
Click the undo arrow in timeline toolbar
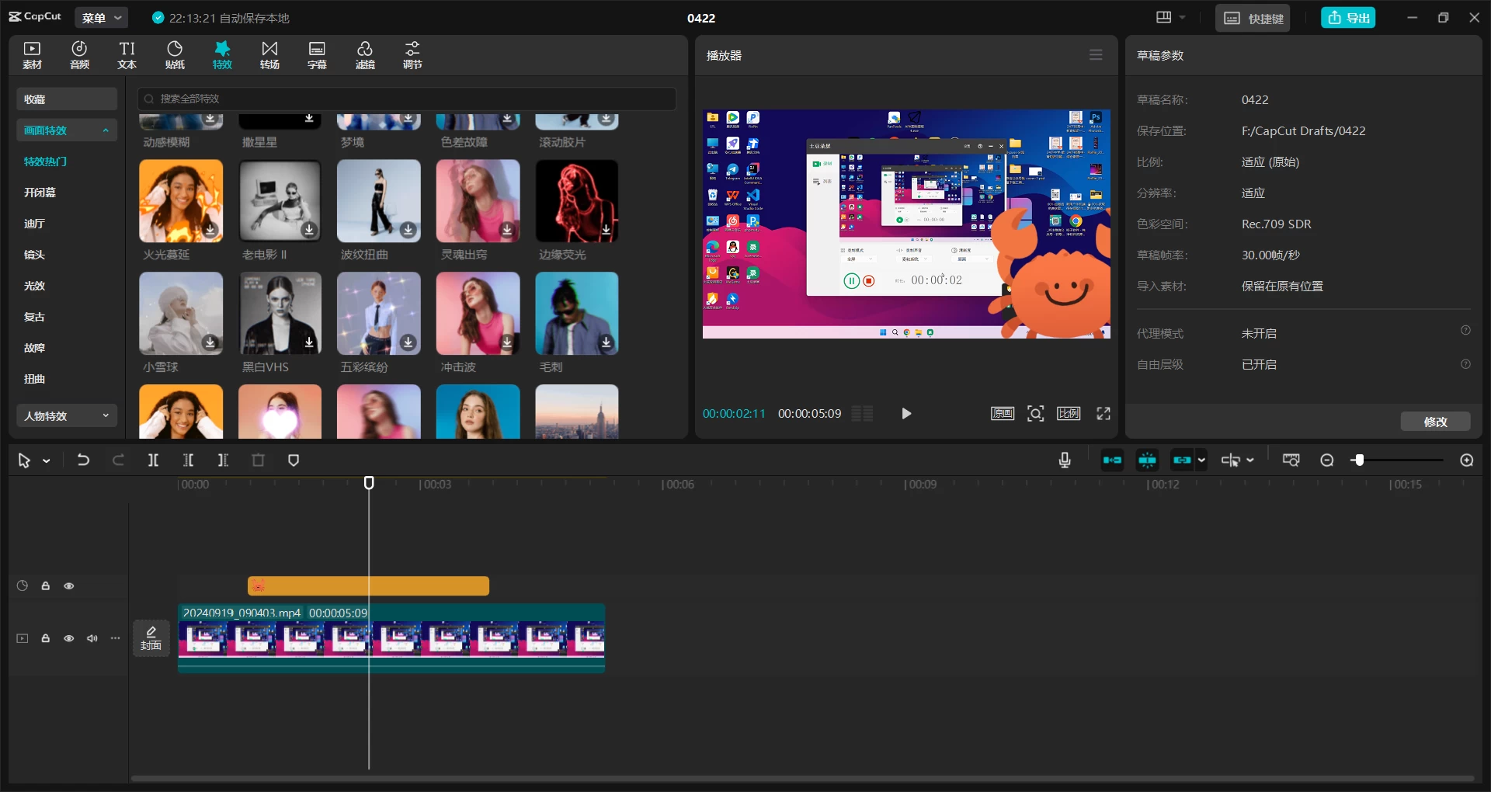coord(83,460)
